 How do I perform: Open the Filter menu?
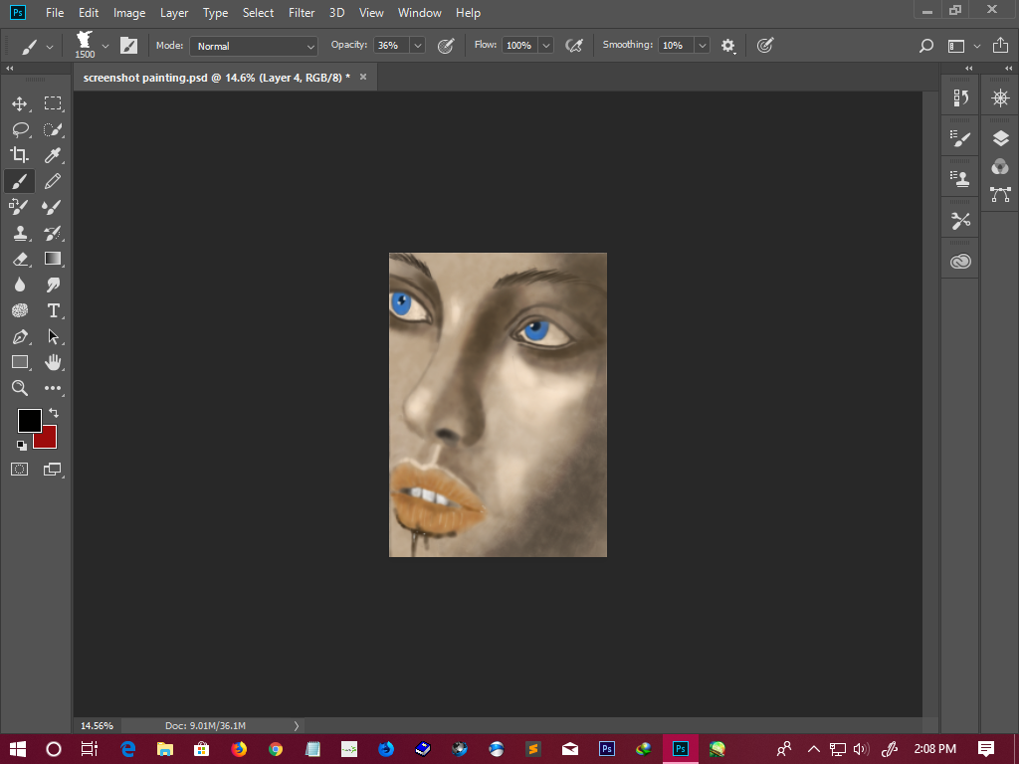click(x=302, y=13)
